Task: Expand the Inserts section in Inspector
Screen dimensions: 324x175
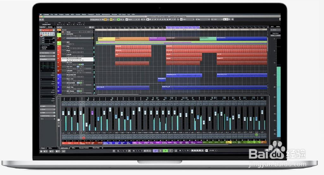Action: tap(48, 106)
